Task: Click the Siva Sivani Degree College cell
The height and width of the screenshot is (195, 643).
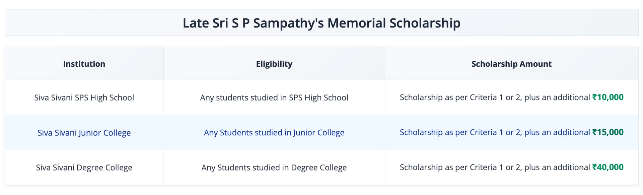Action: click(x=84, y=168)
